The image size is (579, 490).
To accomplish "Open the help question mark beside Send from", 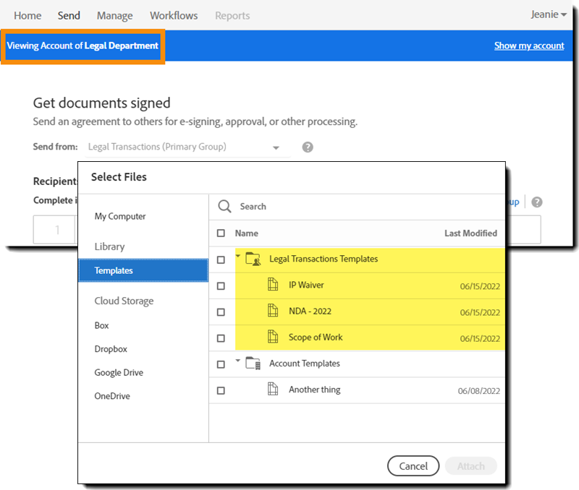I will 307,147.
